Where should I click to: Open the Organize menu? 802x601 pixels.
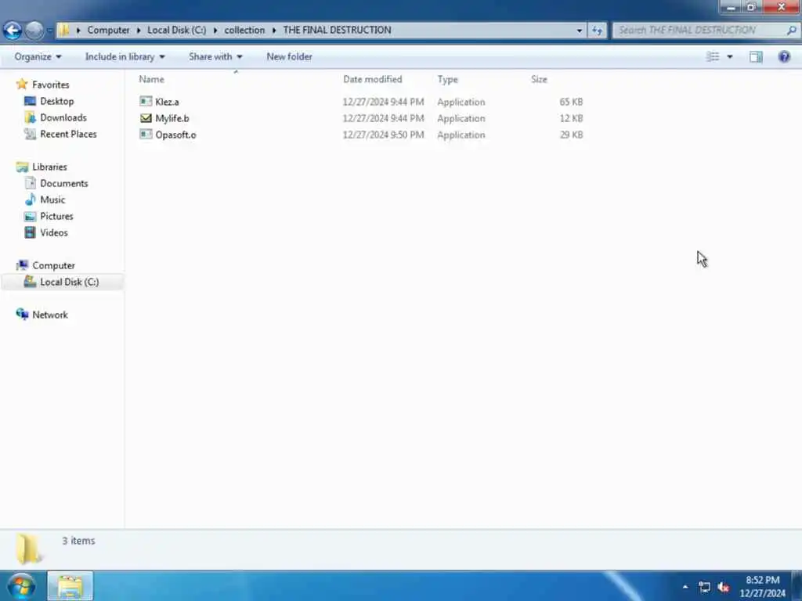[38, 56]
